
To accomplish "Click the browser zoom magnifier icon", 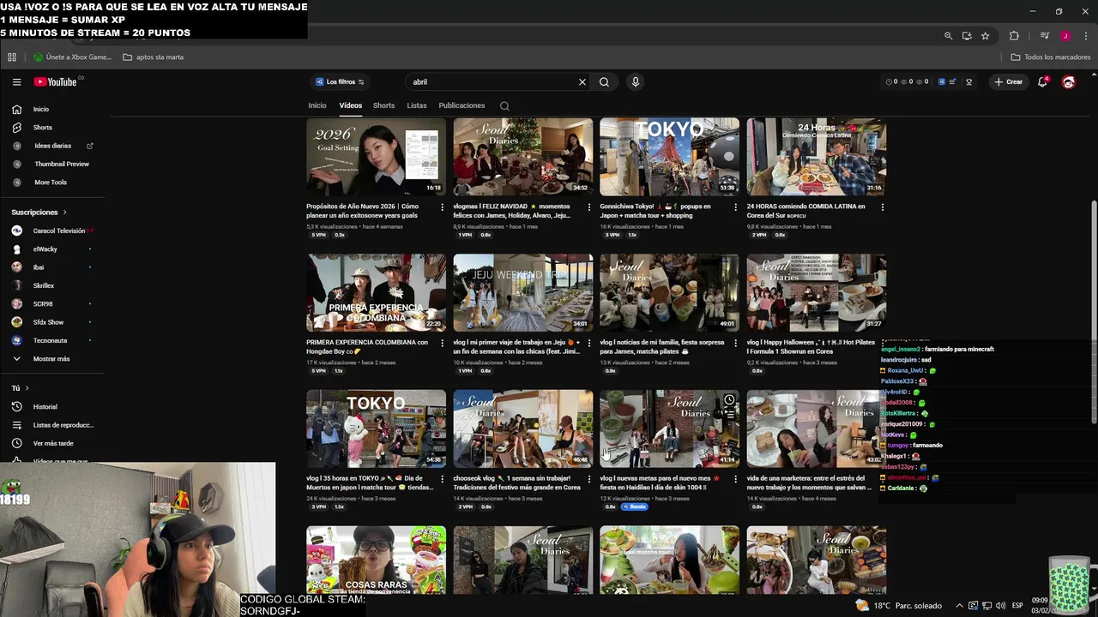I will click(948, 36).
